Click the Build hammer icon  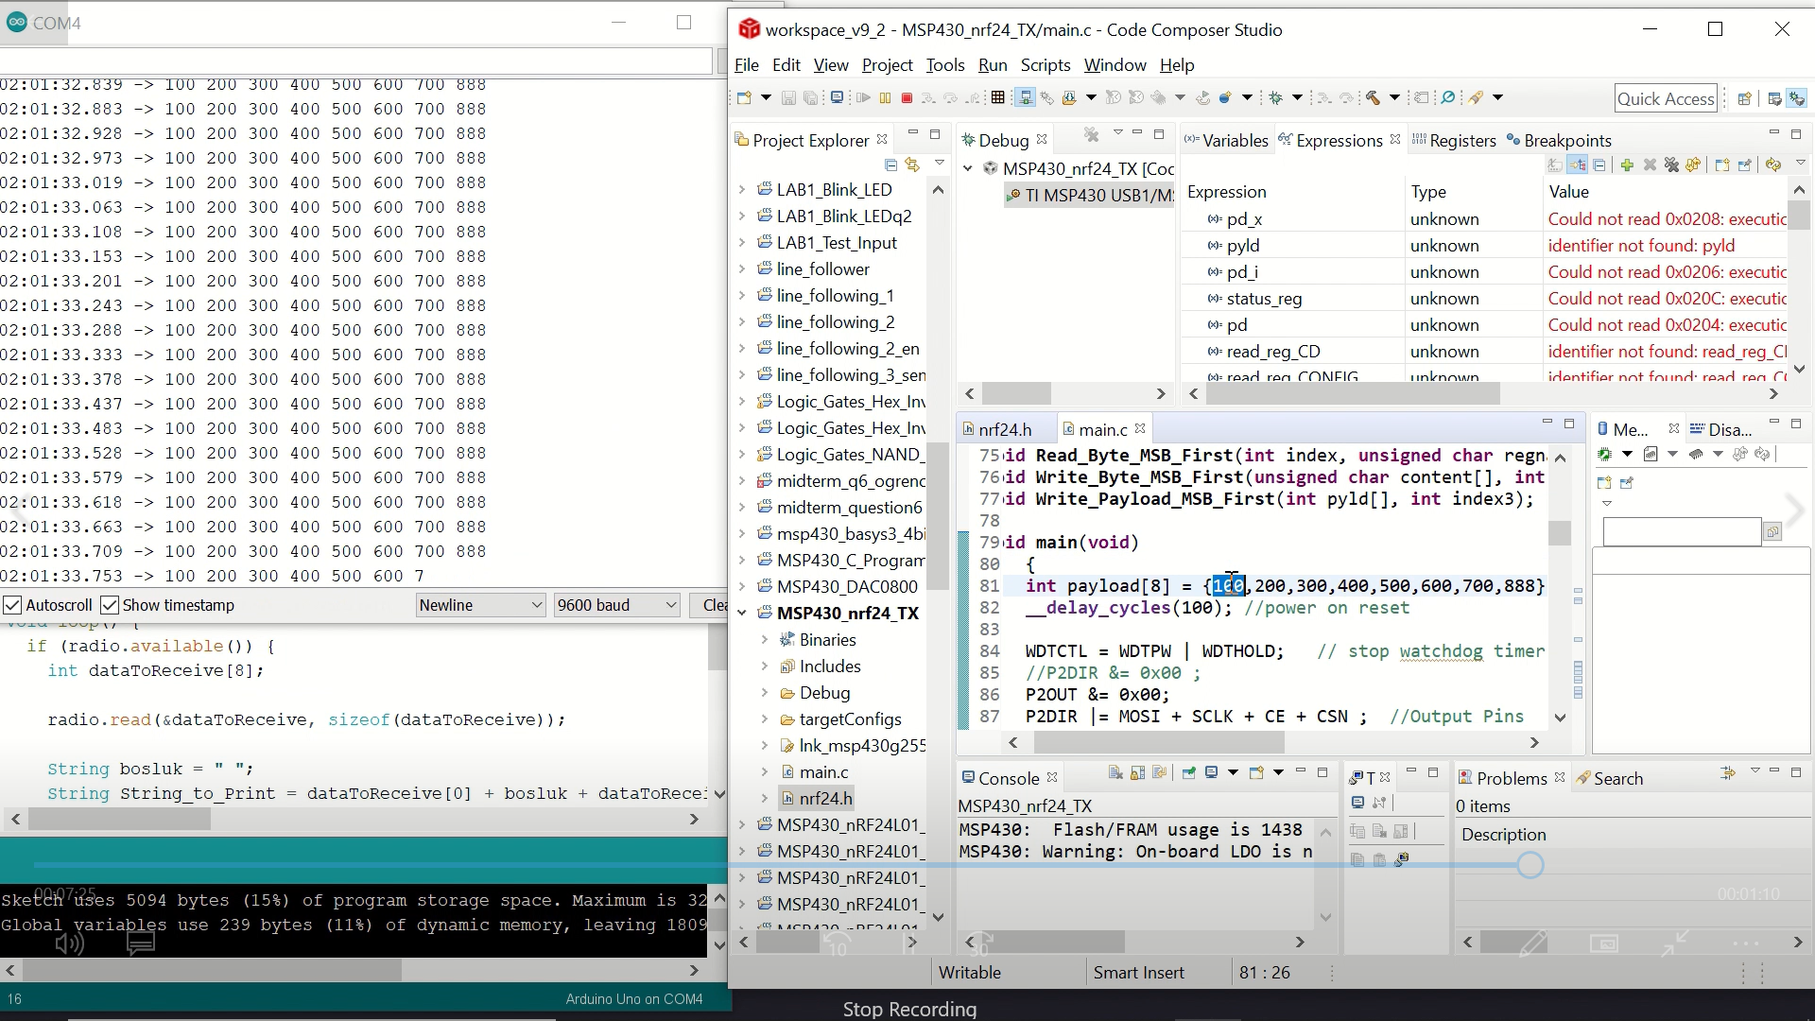pos(1374,97)
